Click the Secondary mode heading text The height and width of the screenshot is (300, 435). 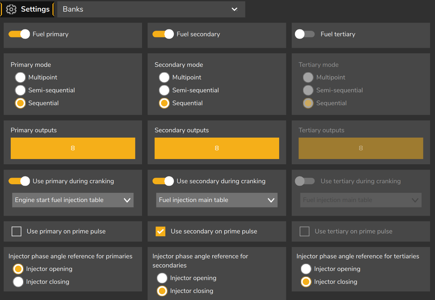click(x=179, y=65)
